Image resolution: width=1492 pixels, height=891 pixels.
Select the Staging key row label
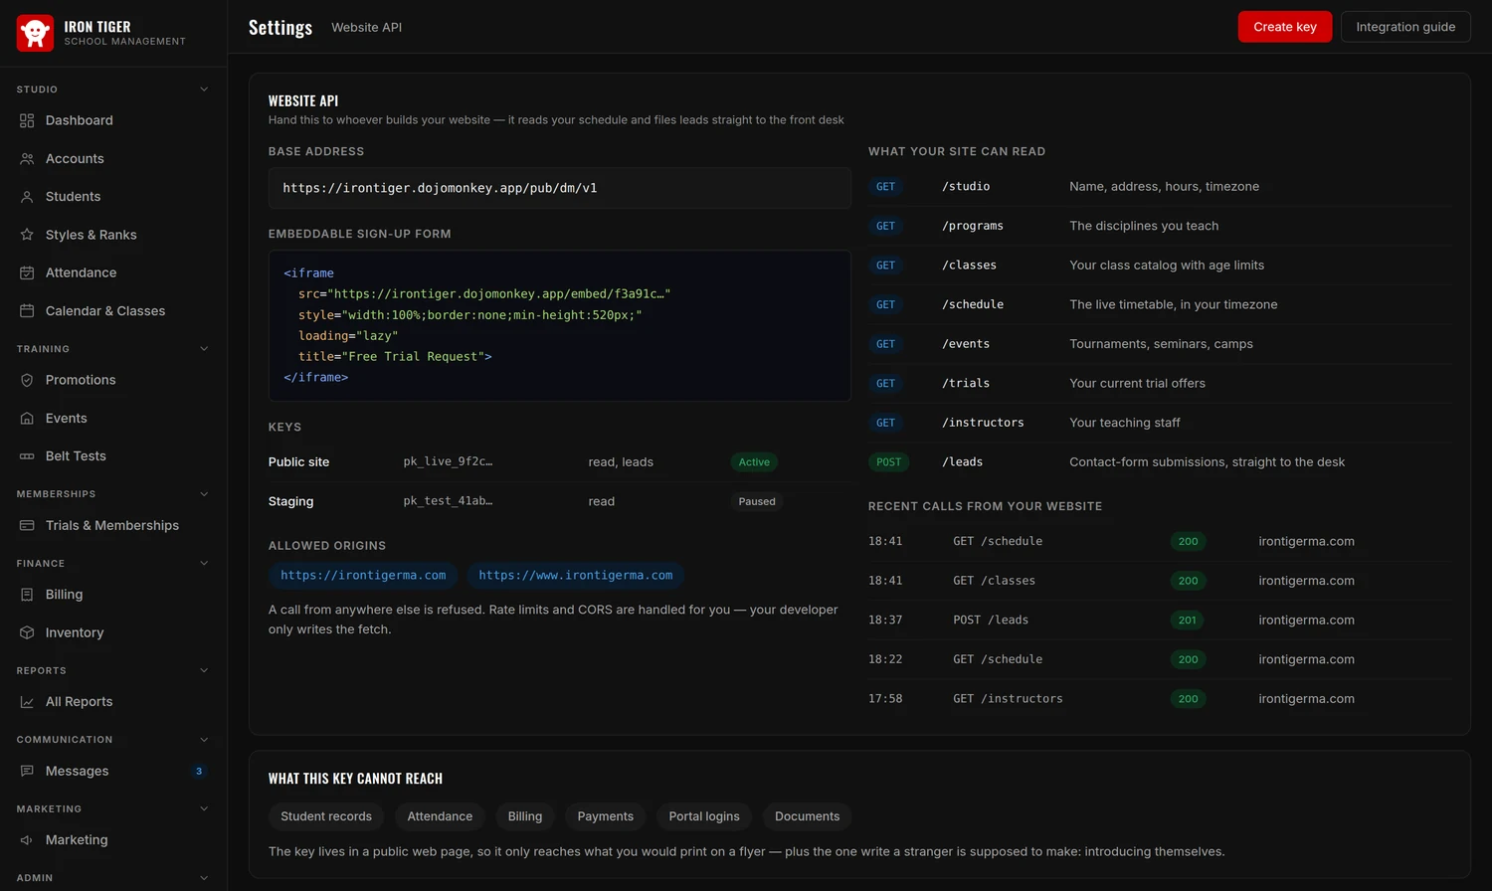290,501
